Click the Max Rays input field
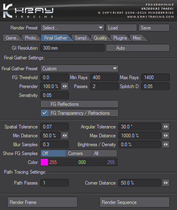177x210 pixels. [x=155, y=78]
